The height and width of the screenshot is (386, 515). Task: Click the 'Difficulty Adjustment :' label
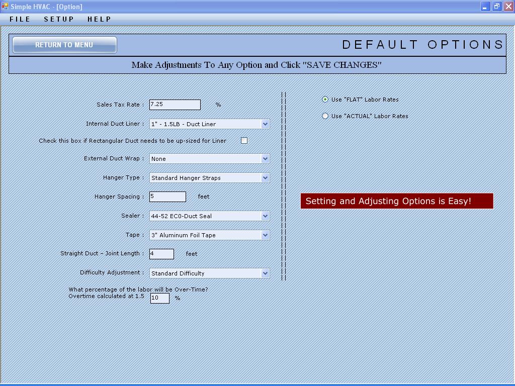tap(112, 272)
